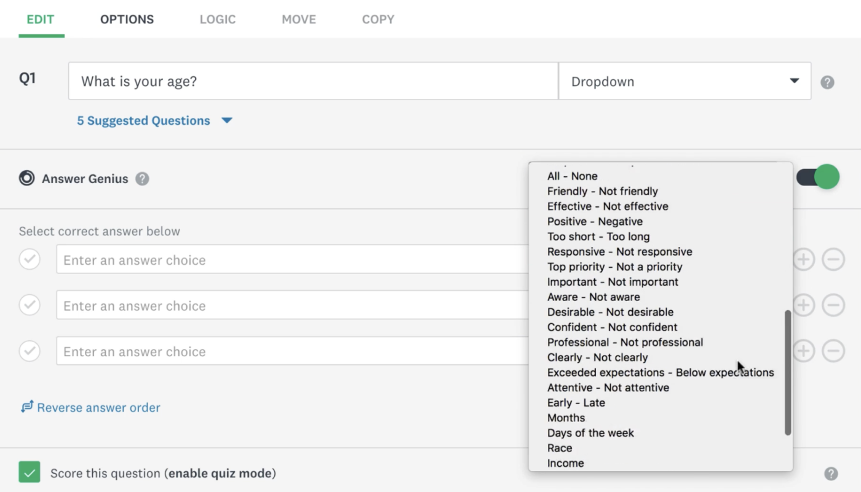Switch to the OPTIONS tab

pyautogui.click(x=127, y=19)
